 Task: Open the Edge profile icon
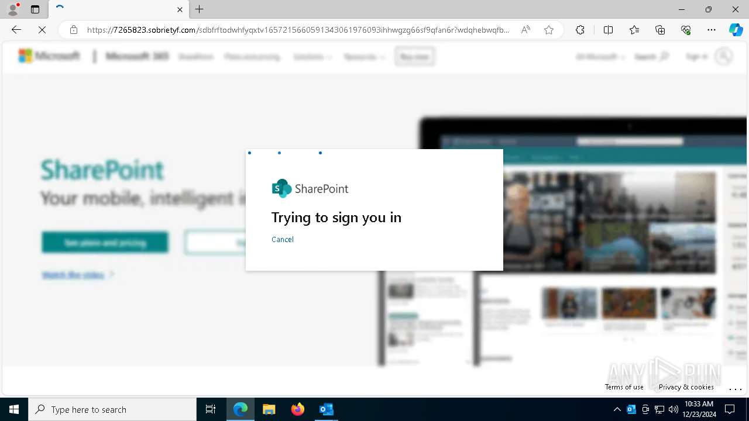tap(13, 9)
